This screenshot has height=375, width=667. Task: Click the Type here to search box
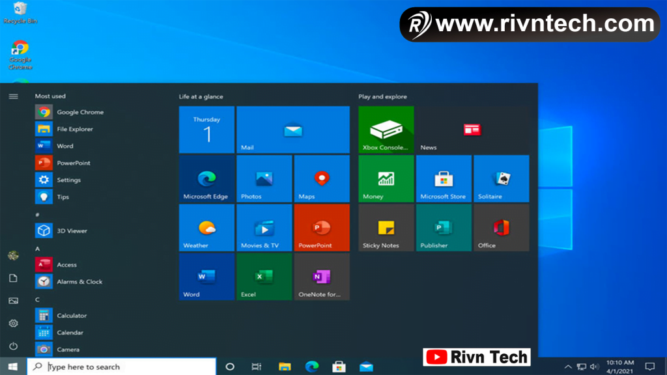coord(122,367)
